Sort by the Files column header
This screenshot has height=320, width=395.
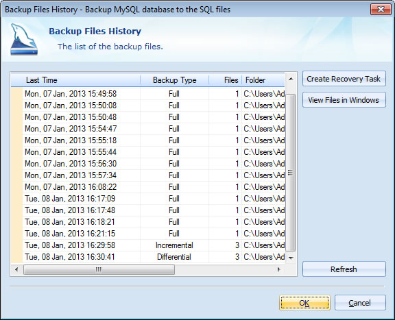[x=225, y=80]
